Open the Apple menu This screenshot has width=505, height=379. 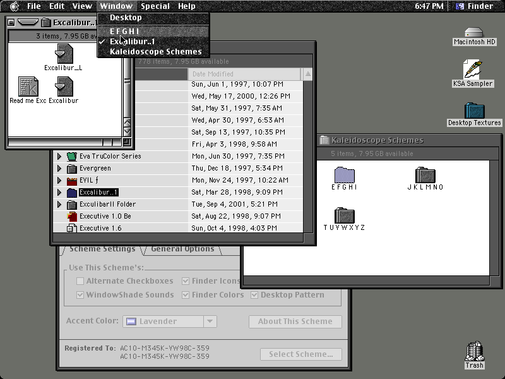(15, 6)
